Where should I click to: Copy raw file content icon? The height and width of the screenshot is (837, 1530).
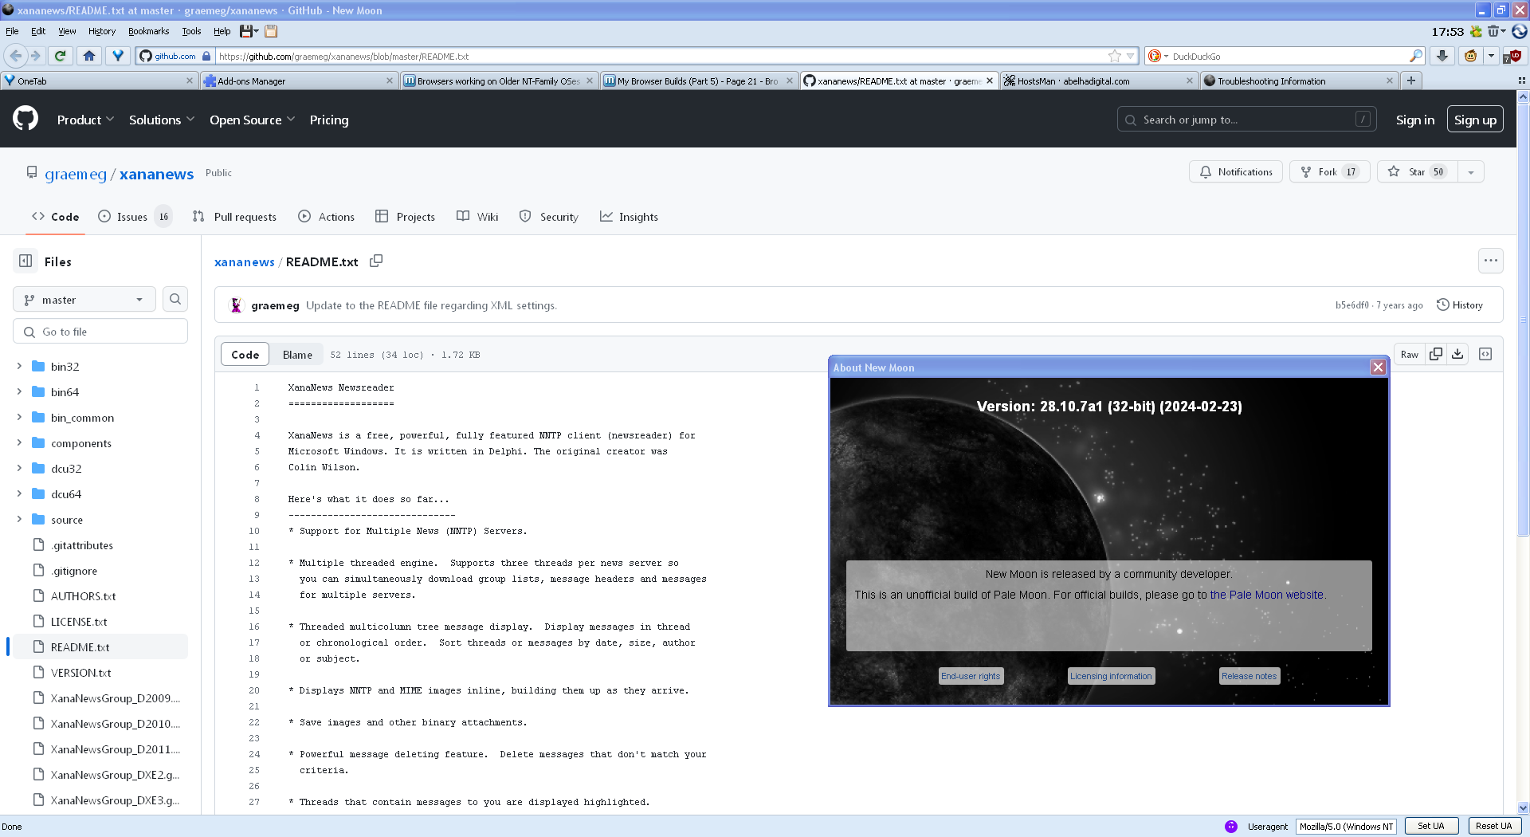(x=1436, y=354)
